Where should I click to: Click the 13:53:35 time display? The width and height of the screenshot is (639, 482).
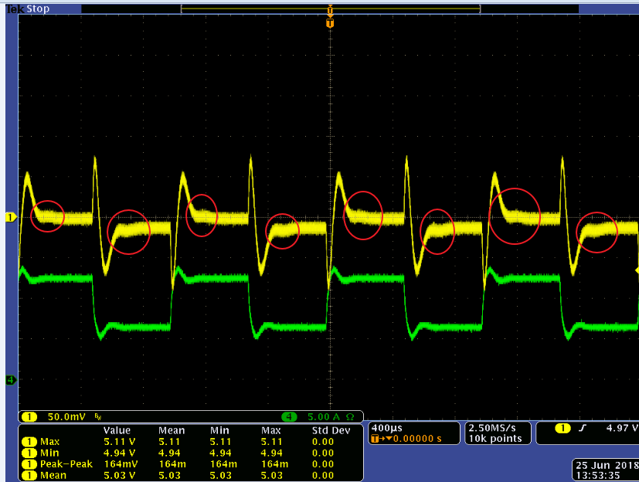598,475
